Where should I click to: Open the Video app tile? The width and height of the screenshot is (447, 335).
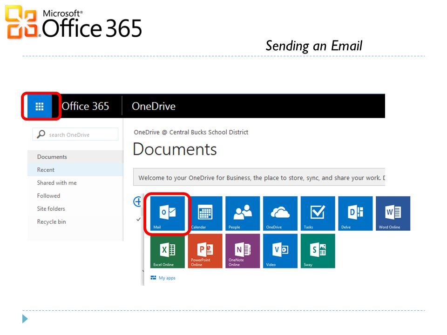tap(280, 251)
